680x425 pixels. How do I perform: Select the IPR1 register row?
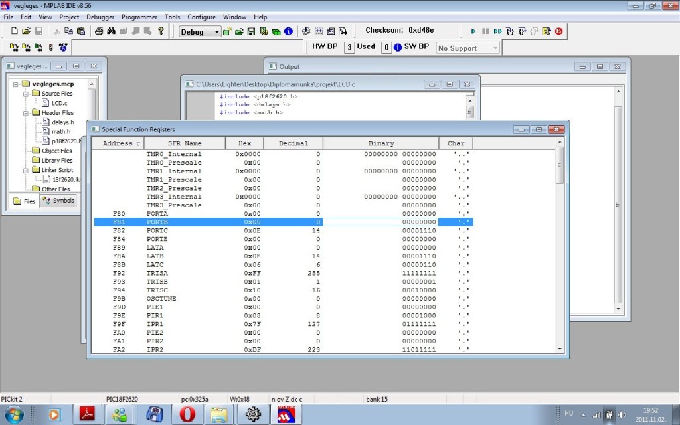click(283, 324)
